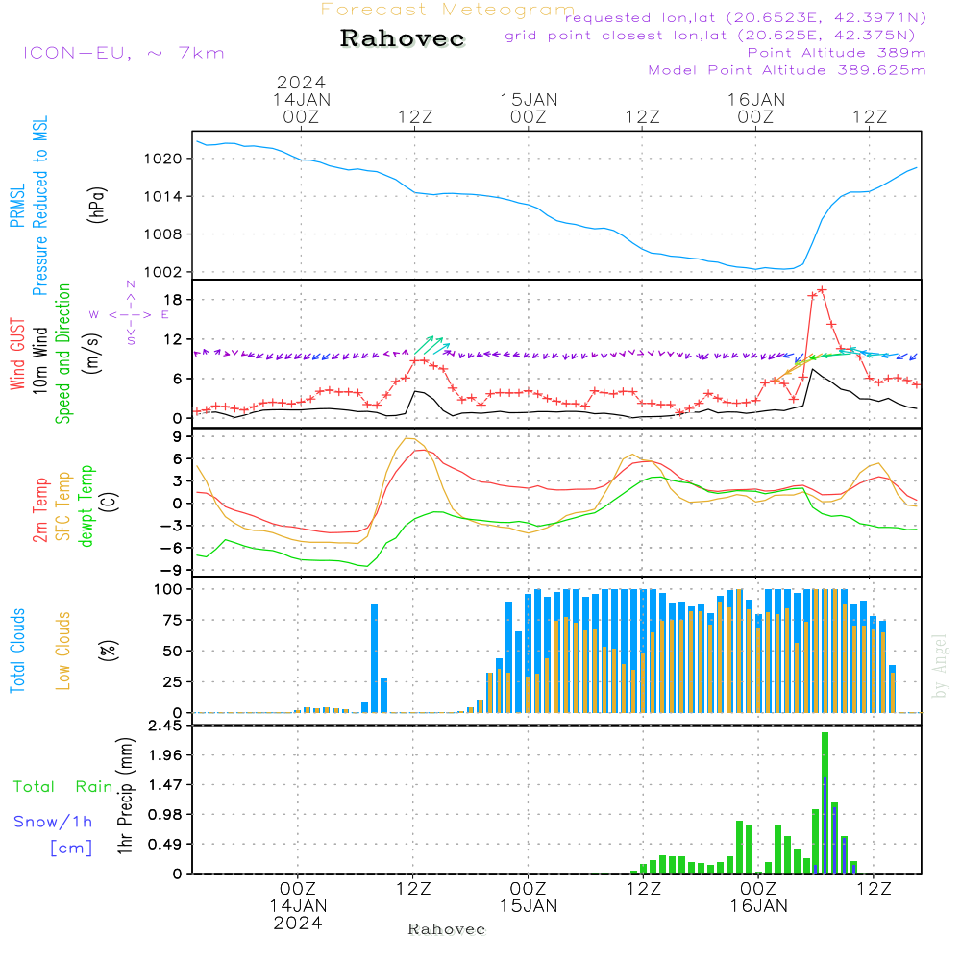
Task: Click Pressure Reduced to MSL label
Action: click(x=39, y=206)
